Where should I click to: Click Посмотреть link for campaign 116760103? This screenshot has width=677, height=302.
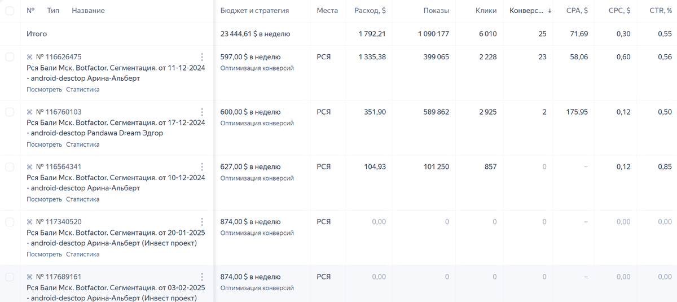tap(44, 145)
